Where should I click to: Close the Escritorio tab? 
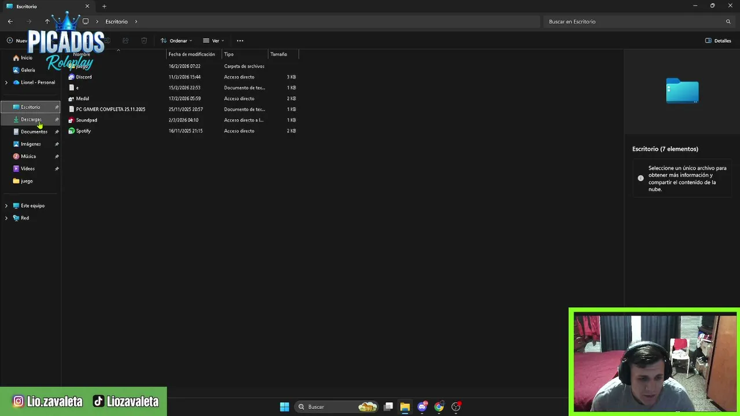click(87, 6)
